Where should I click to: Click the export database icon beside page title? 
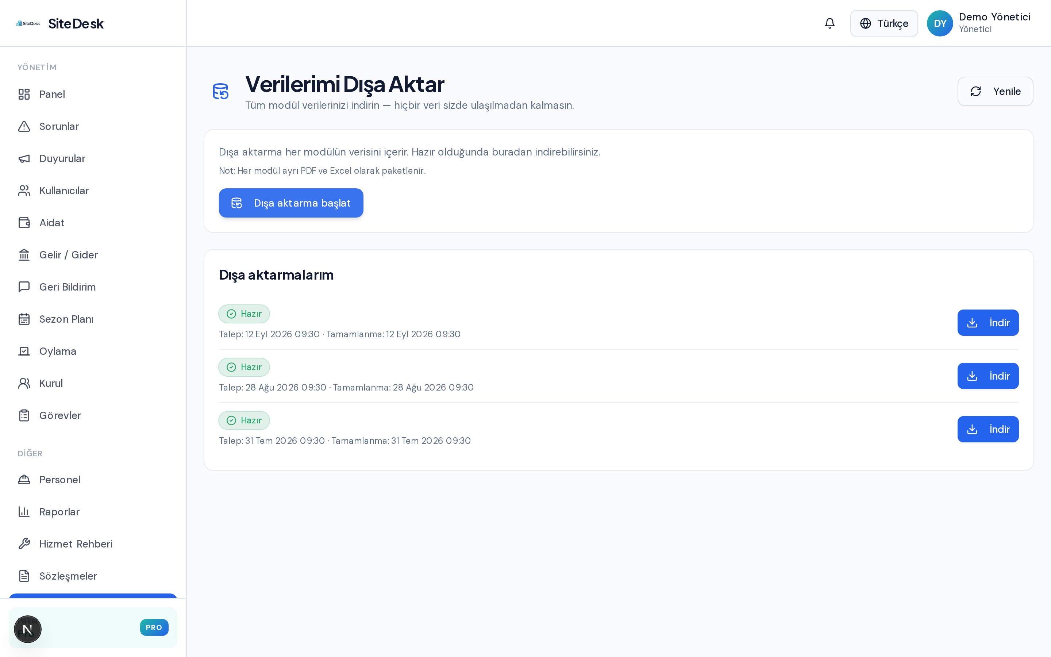[x=221, y=91]
